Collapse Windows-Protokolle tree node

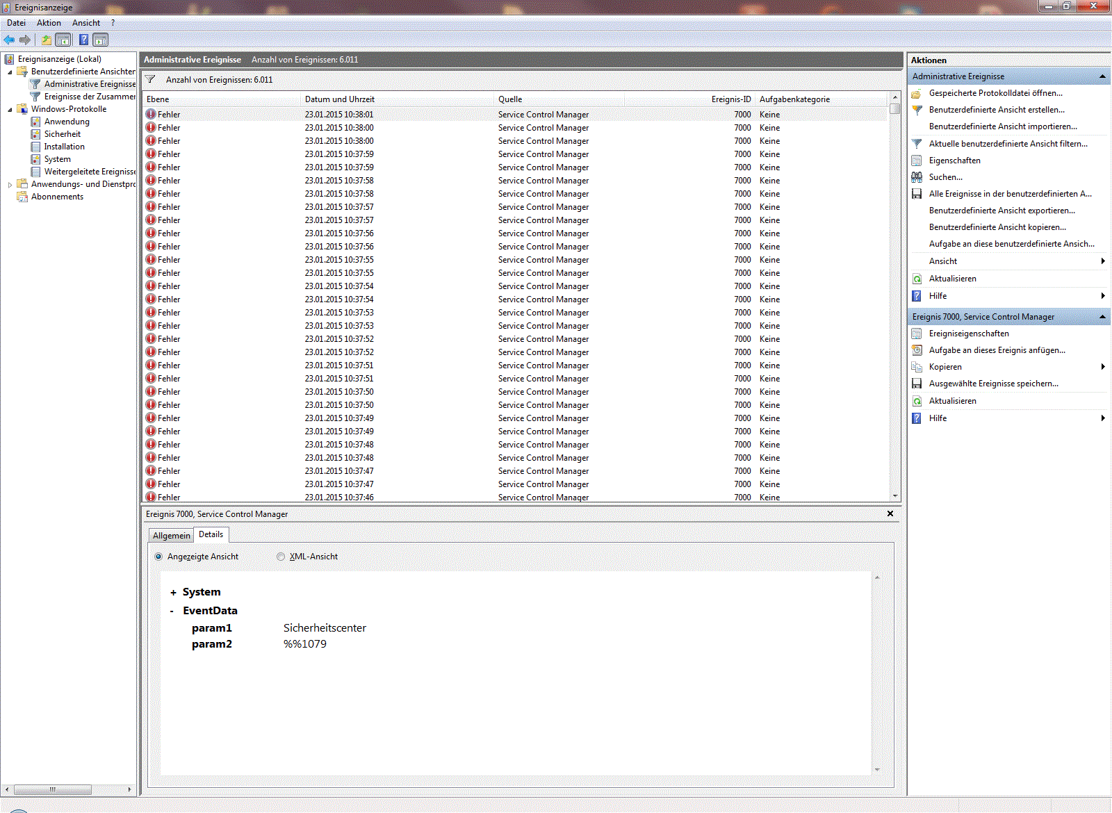tap(10, 109)
